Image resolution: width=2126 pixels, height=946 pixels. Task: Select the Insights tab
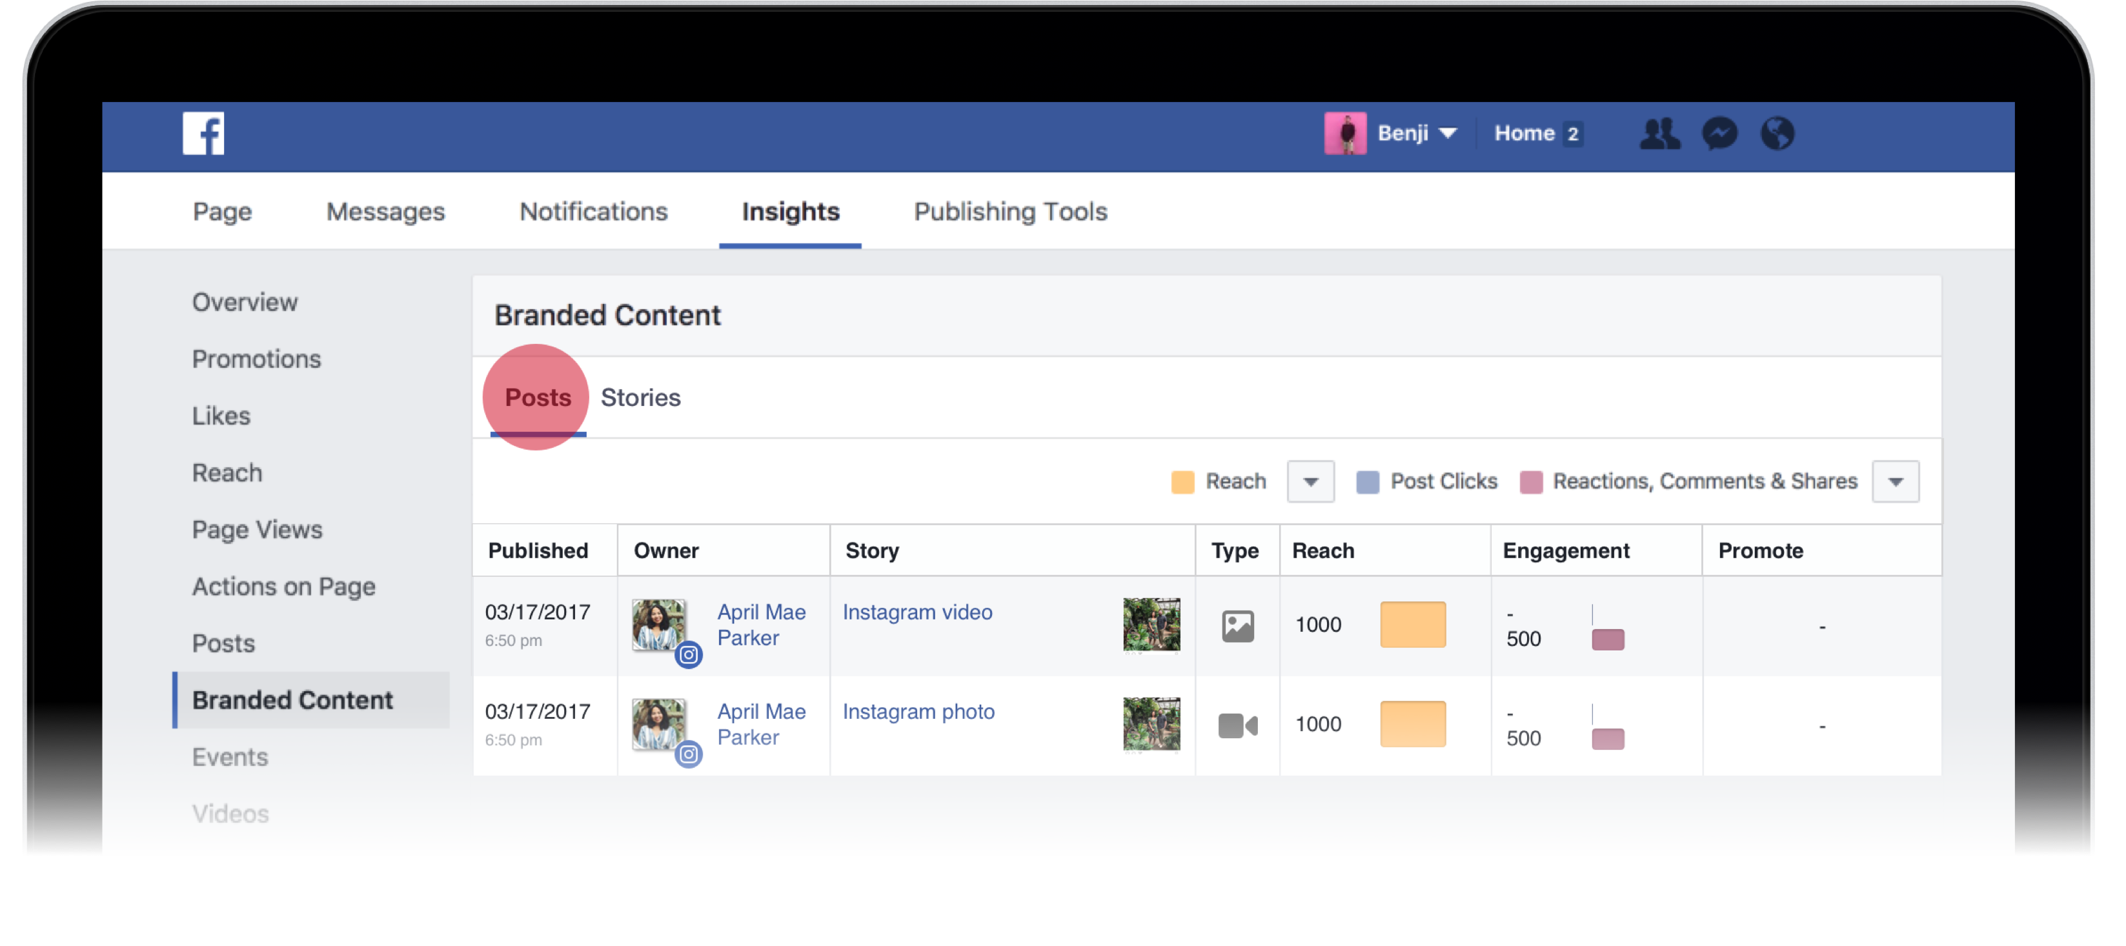tap(790, 211)
